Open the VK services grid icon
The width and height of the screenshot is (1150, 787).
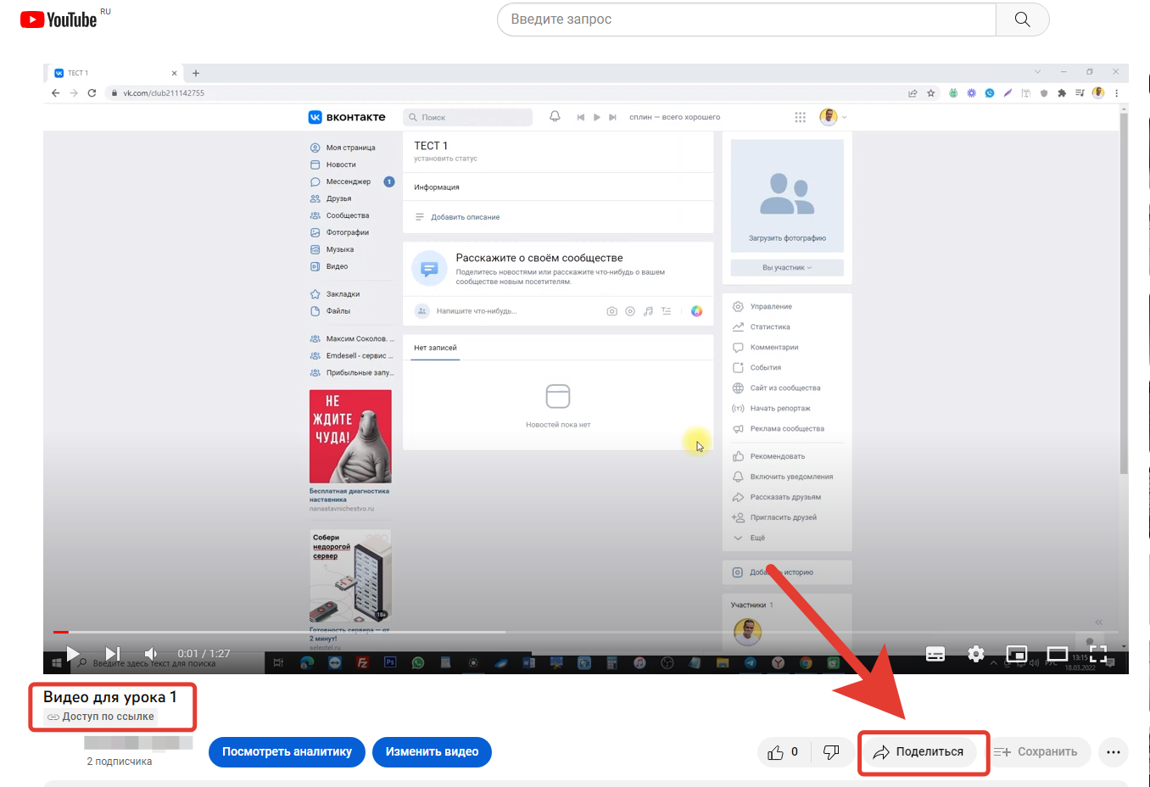coord(800,117)
